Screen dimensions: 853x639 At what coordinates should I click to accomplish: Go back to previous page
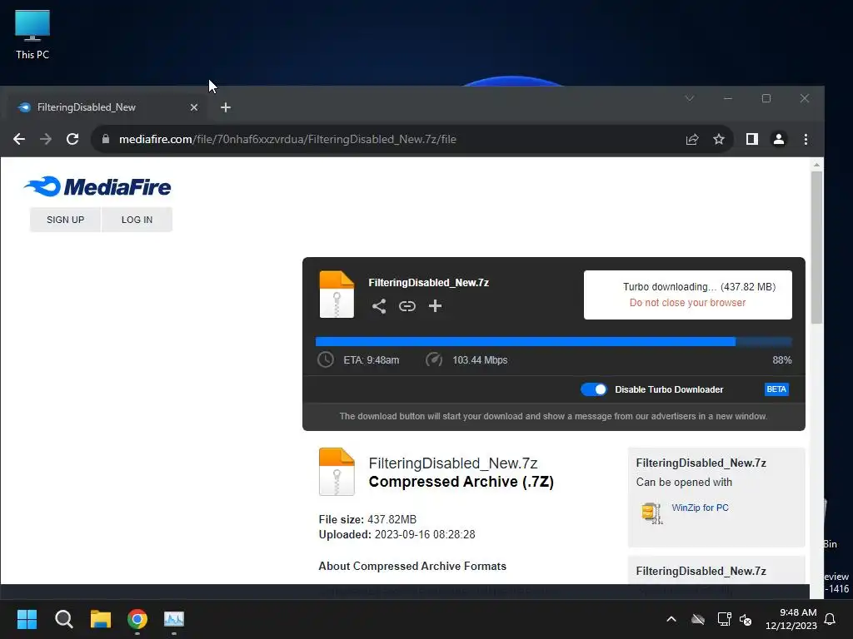(x=19, y=139)
